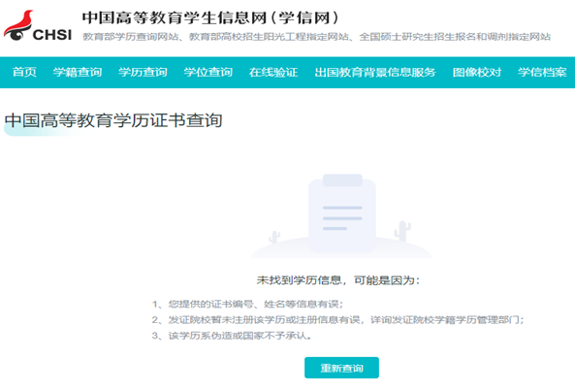Click reason 3 about 学历系伪造
Viewport: 575px width, 391px height.
[x=232, y=336]
